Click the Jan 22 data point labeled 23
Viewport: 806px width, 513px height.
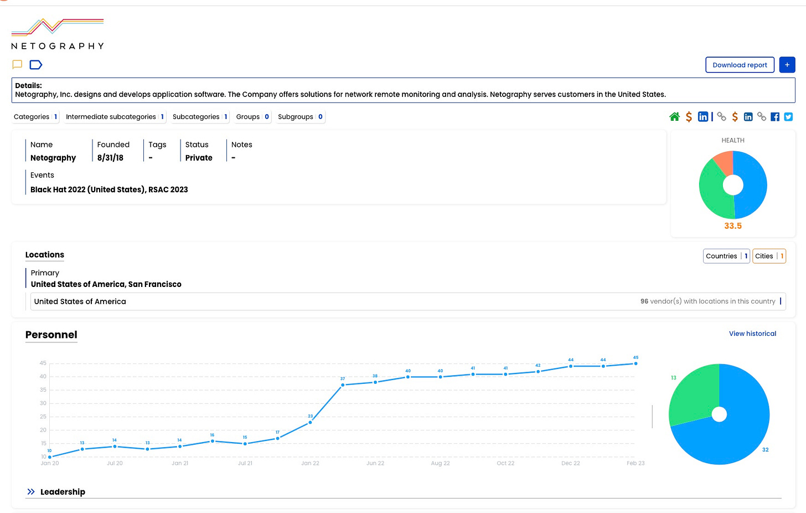pyautogui.click(x=310, y=422)
